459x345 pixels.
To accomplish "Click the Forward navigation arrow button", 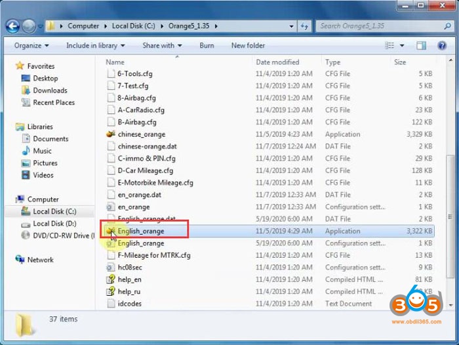I will tap(29, 26).
